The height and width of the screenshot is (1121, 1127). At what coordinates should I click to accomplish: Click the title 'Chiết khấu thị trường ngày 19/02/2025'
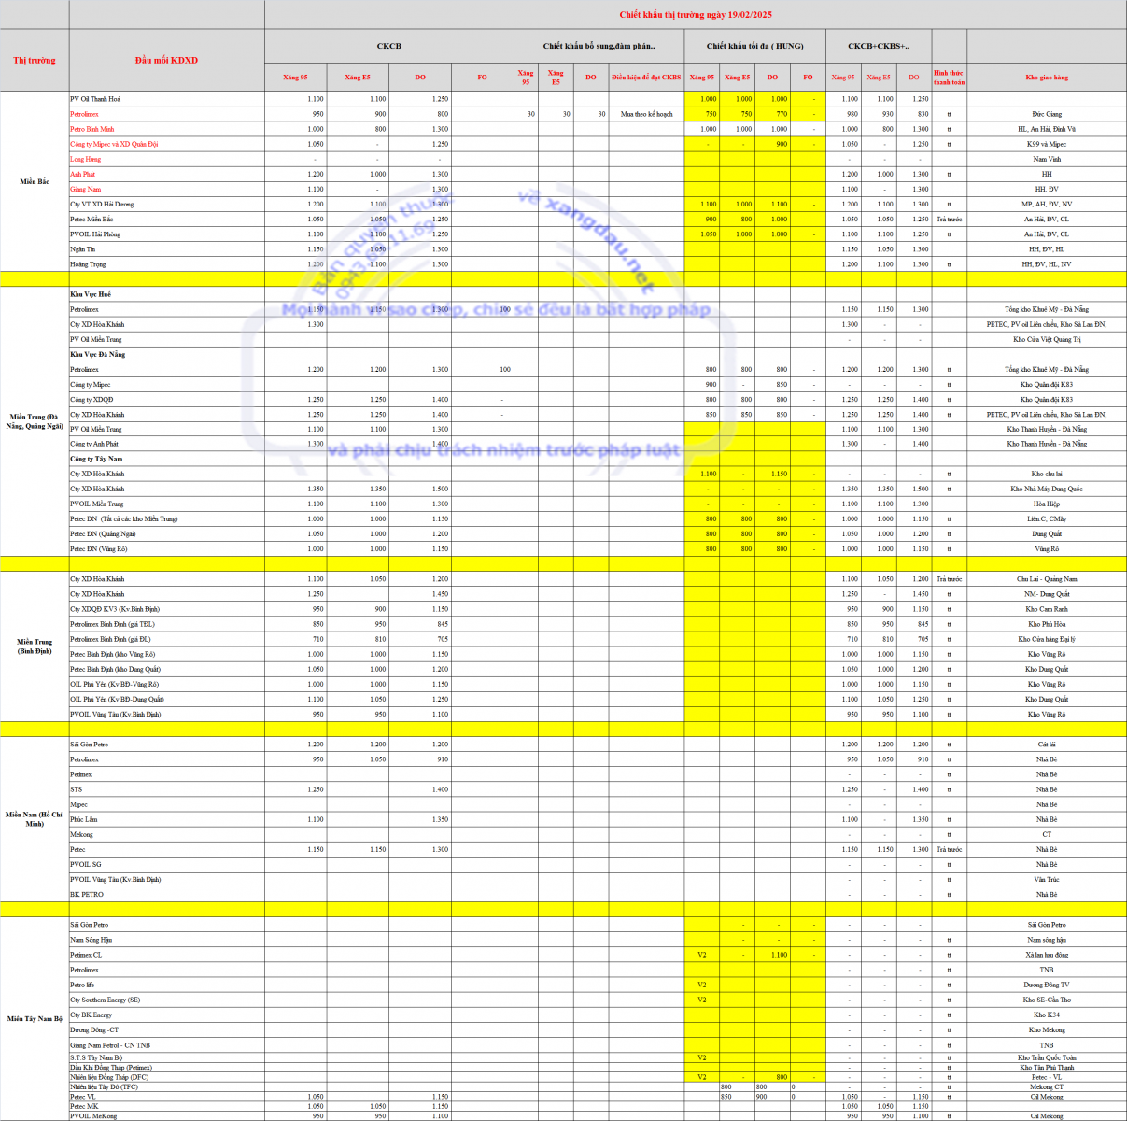pyautogui.click(x=696, y=15)
